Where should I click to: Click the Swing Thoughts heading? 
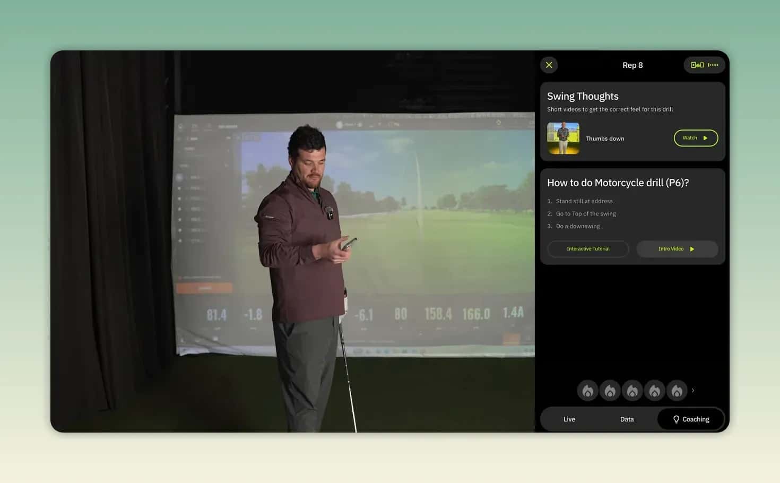tap(583, 96)
